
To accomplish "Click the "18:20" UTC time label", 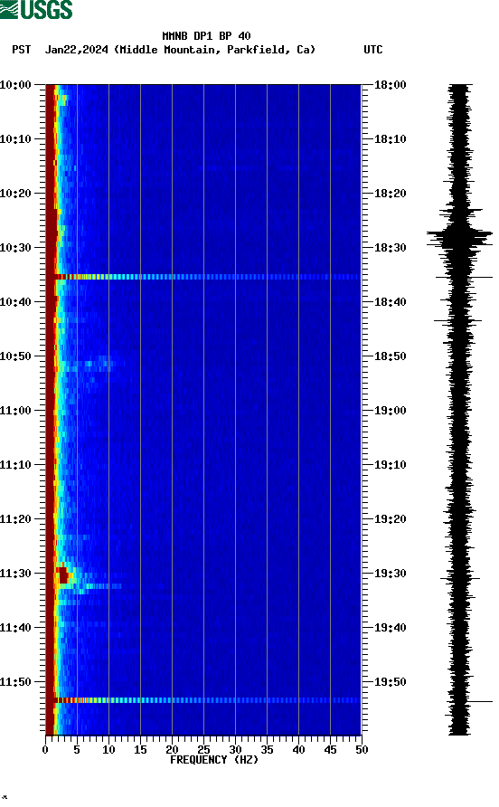I will coord(391,194).
